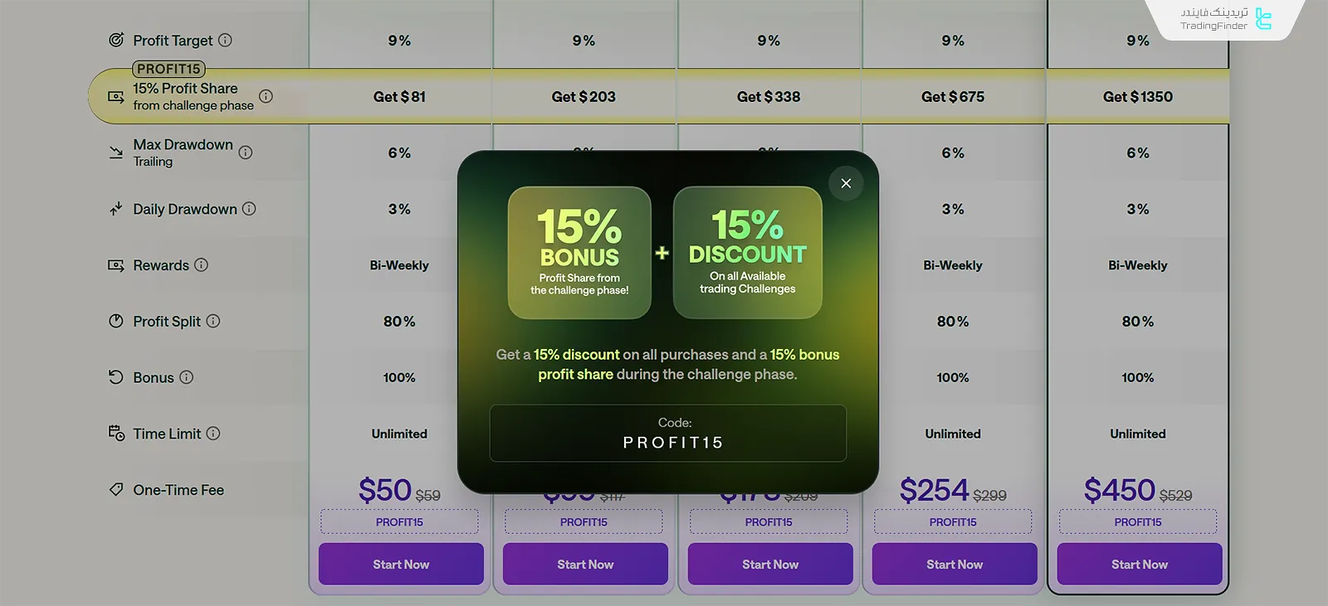Click the info icon beside 15% Profit Share

tap(266, 96)
